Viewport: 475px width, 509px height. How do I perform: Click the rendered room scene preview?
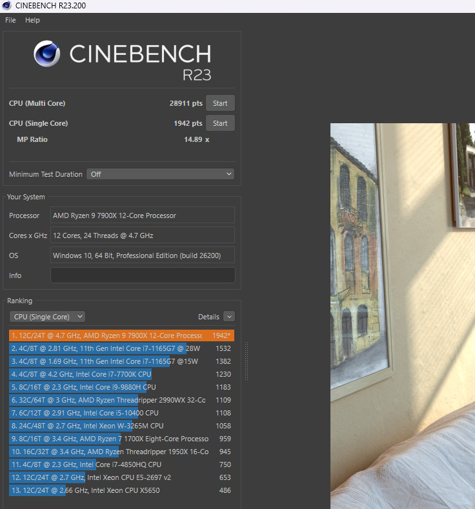402,316
